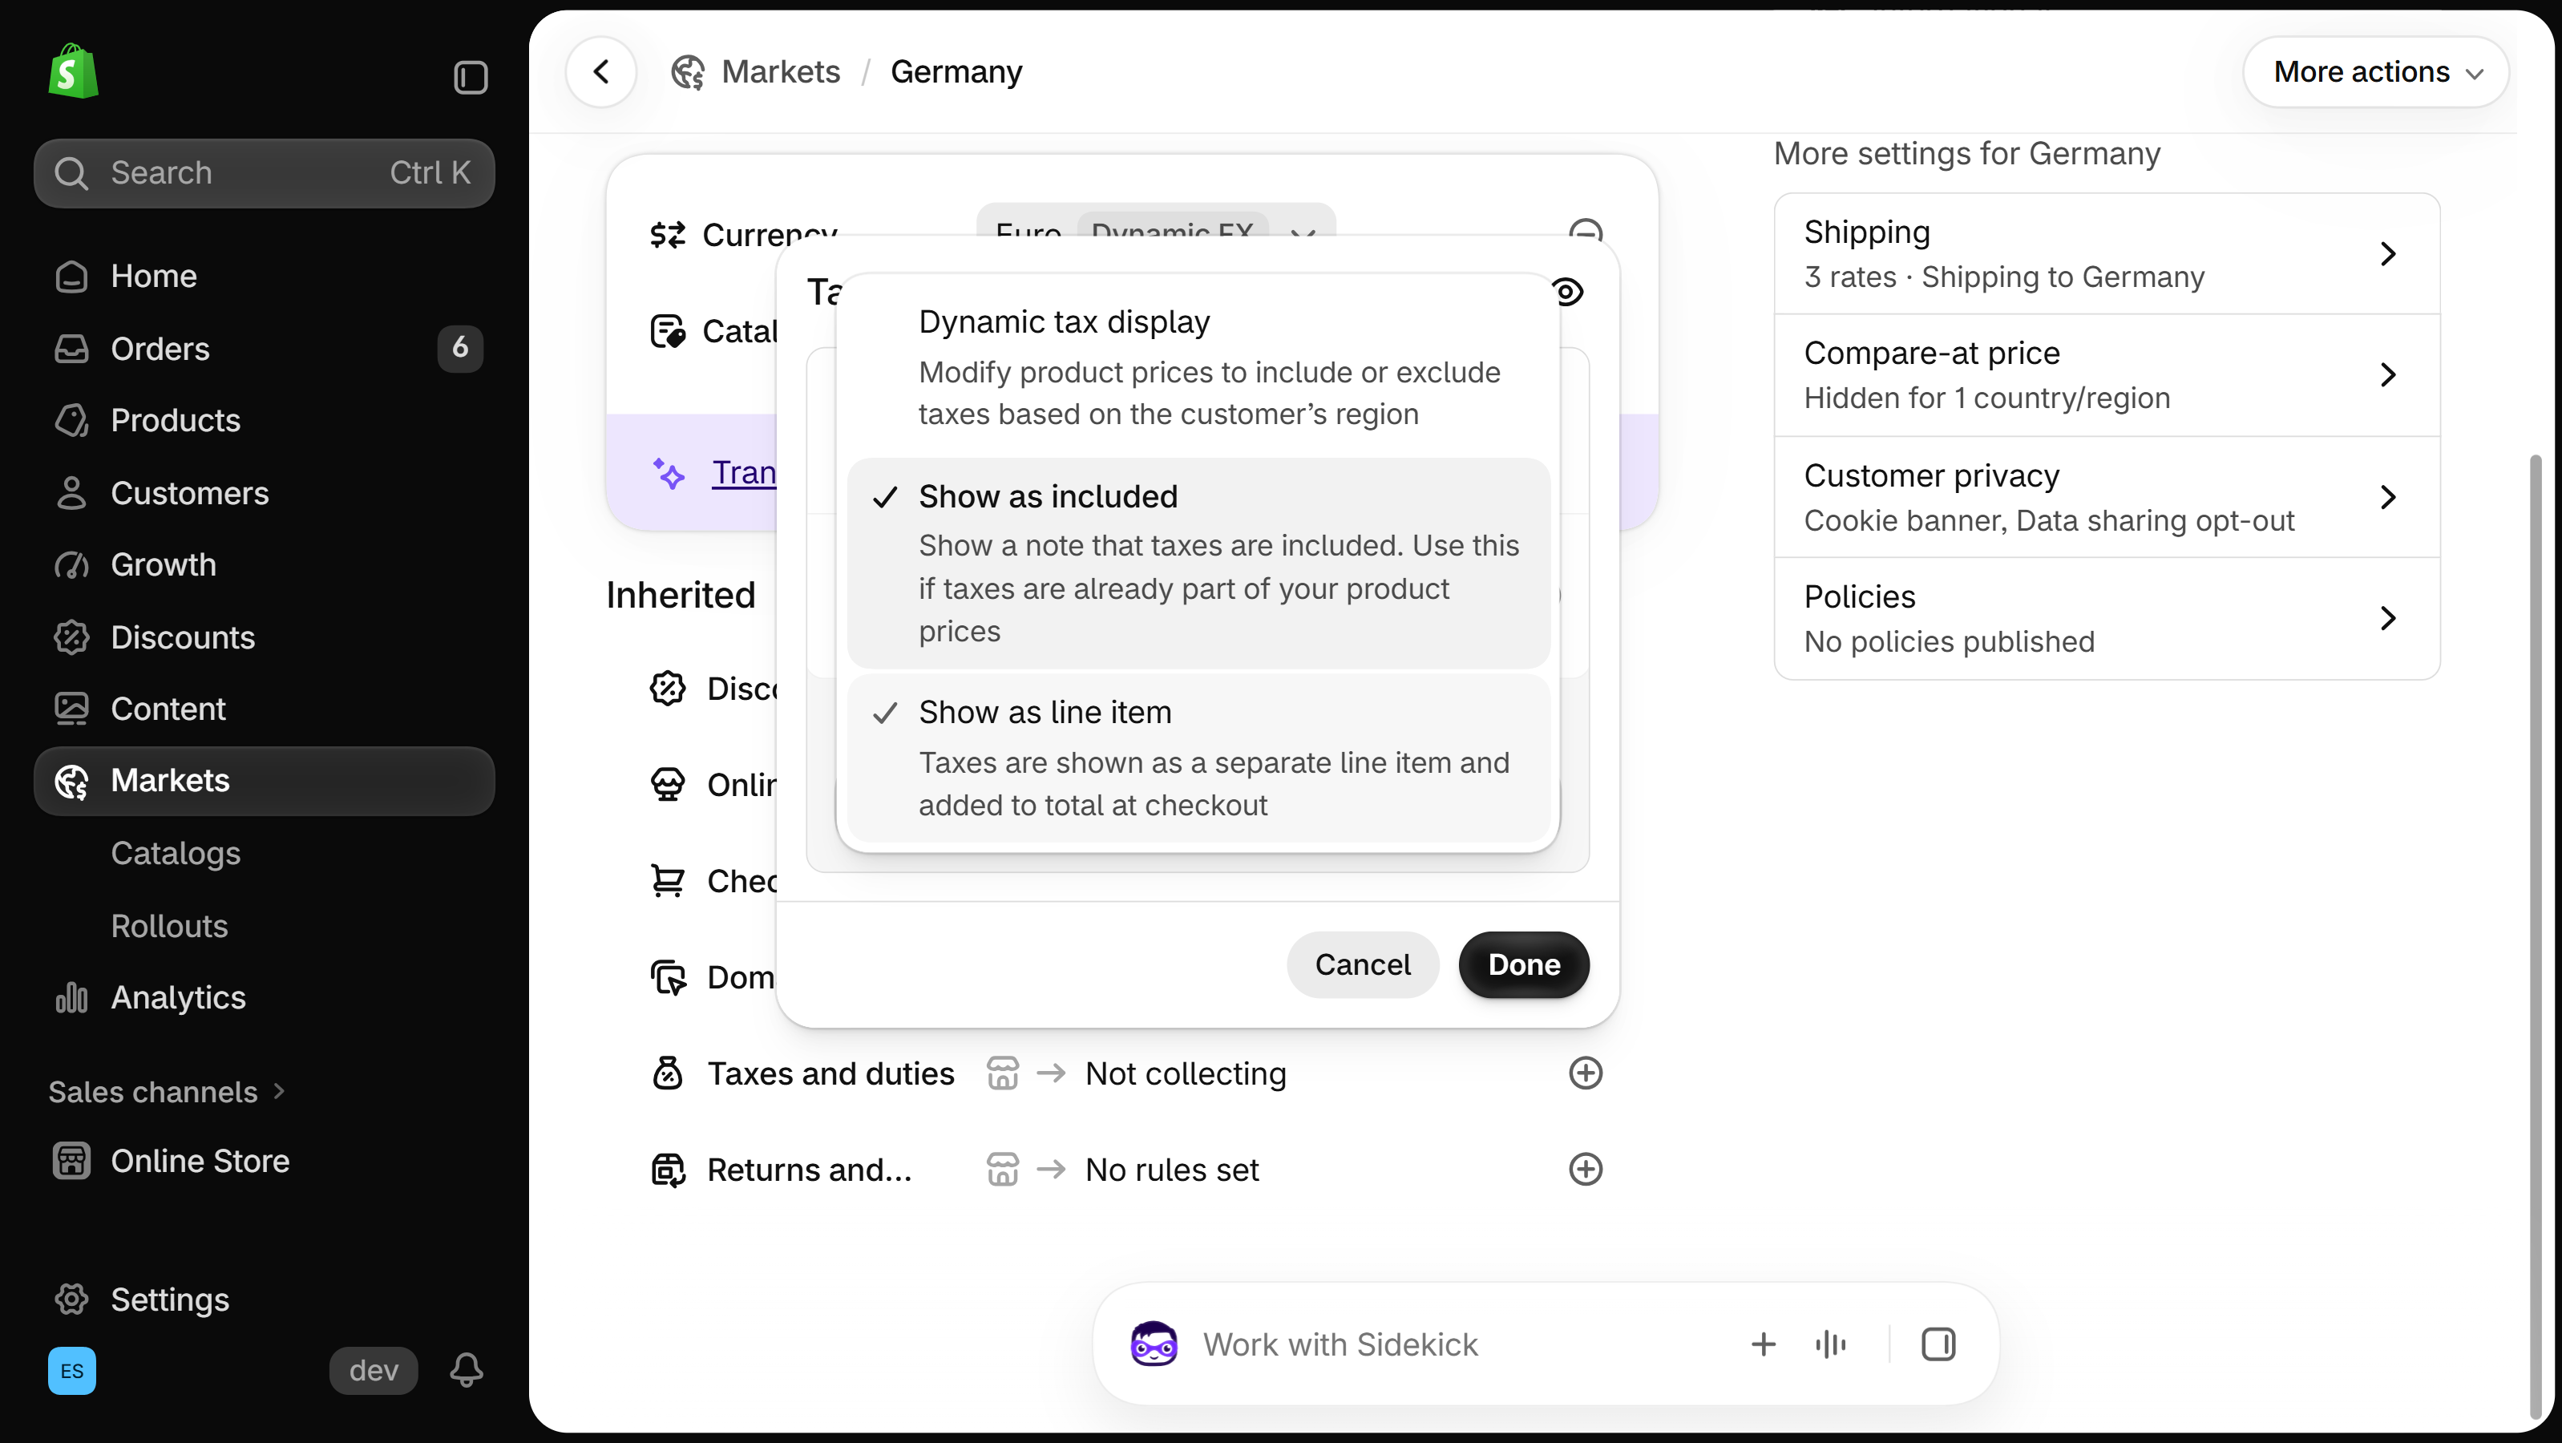The height and width of the screenshot is (1443, 2562).
Task: Click the Orders badge showing 6
Action: (459, 348)
